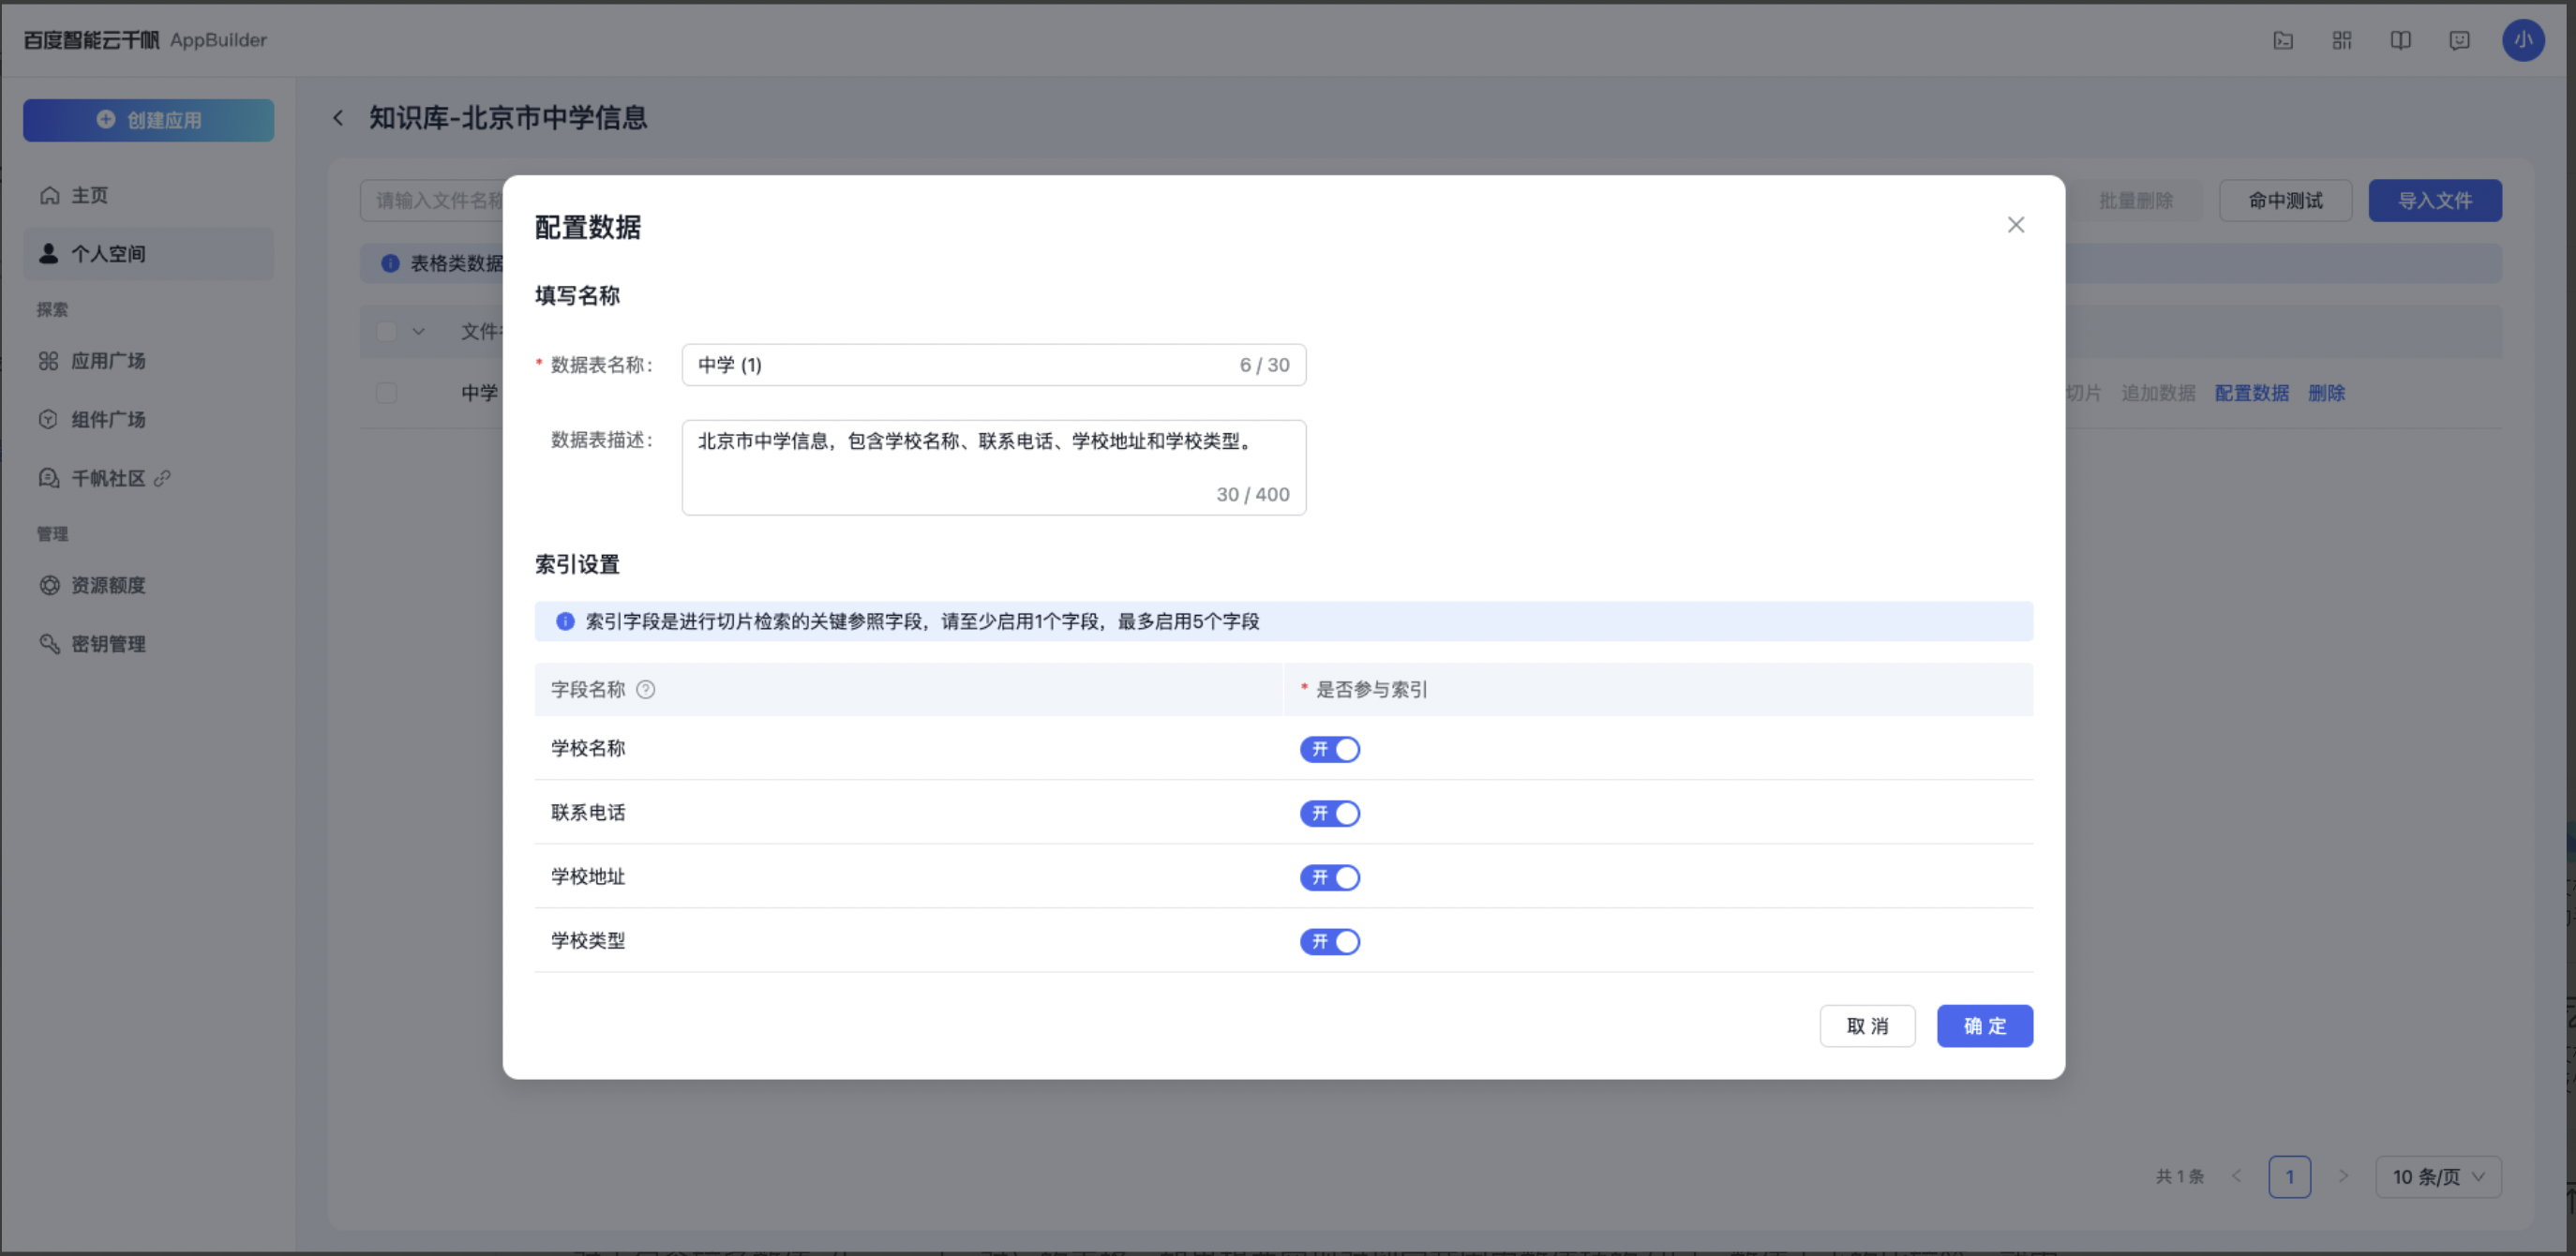This screenshot has width=2576, height=1256.
Task: Click the 删除 link in file row
Action: click(x=2327, y=393)
